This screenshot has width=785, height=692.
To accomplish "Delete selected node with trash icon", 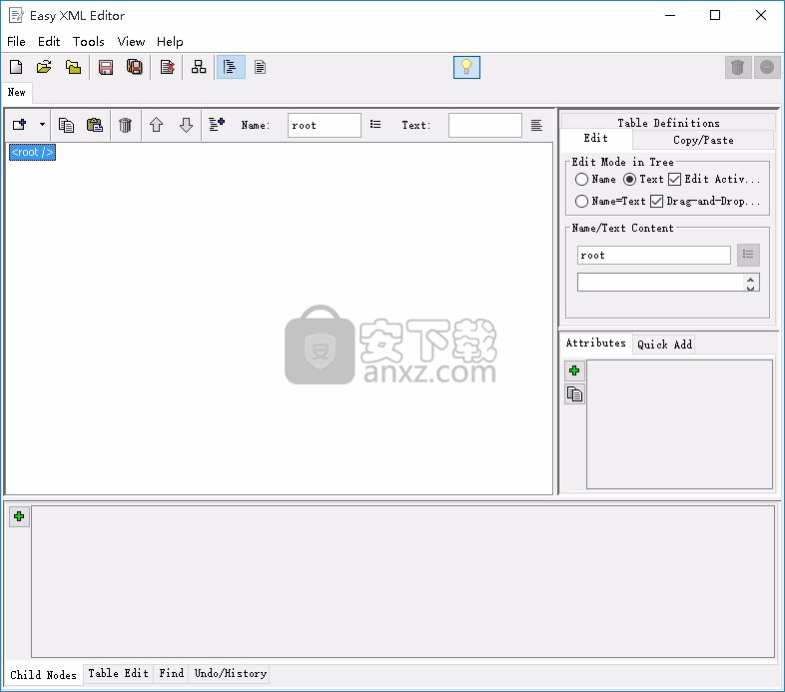I will [125, 125].
